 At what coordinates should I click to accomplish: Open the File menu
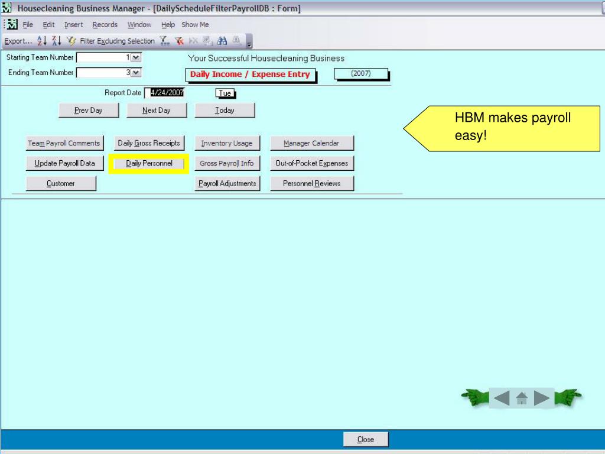[28, 25]
